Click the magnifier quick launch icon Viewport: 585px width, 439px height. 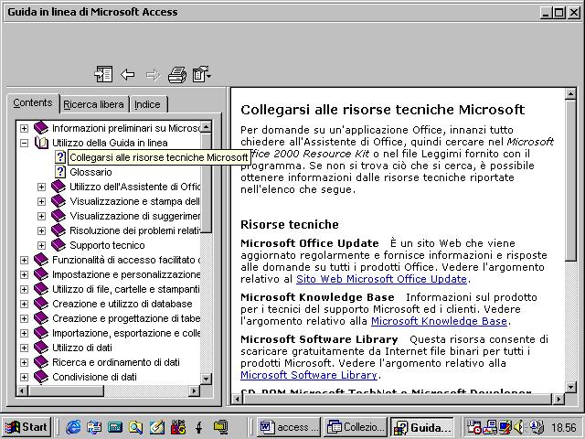coord(136,427)
